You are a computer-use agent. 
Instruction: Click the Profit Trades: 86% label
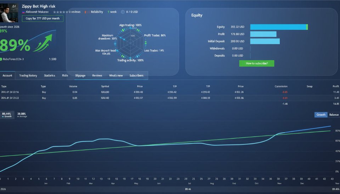click(x=155, y=35)
